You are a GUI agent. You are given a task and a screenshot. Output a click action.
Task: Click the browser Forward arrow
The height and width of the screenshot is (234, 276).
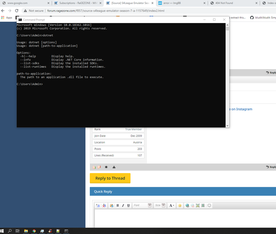(x=10, y=11)
